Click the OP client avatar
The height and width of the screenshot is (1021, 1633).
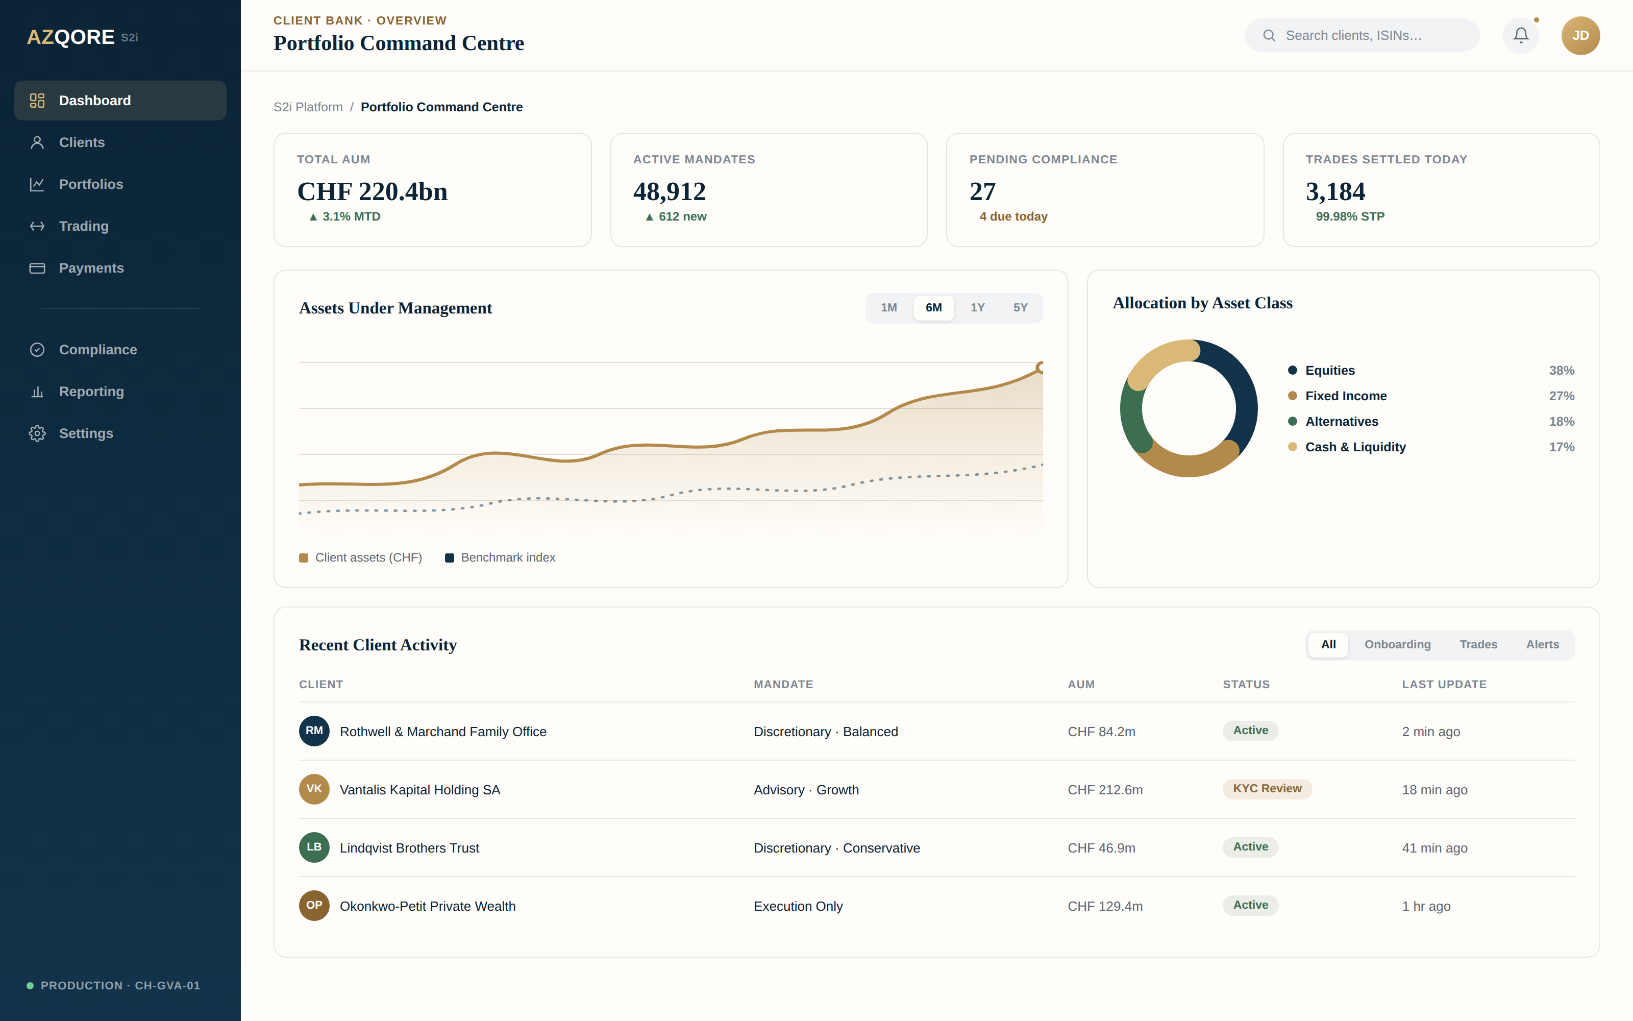pos(314,905)
